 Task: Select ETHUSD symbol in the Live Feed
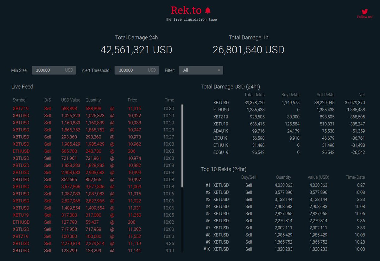tap(21, 151)
